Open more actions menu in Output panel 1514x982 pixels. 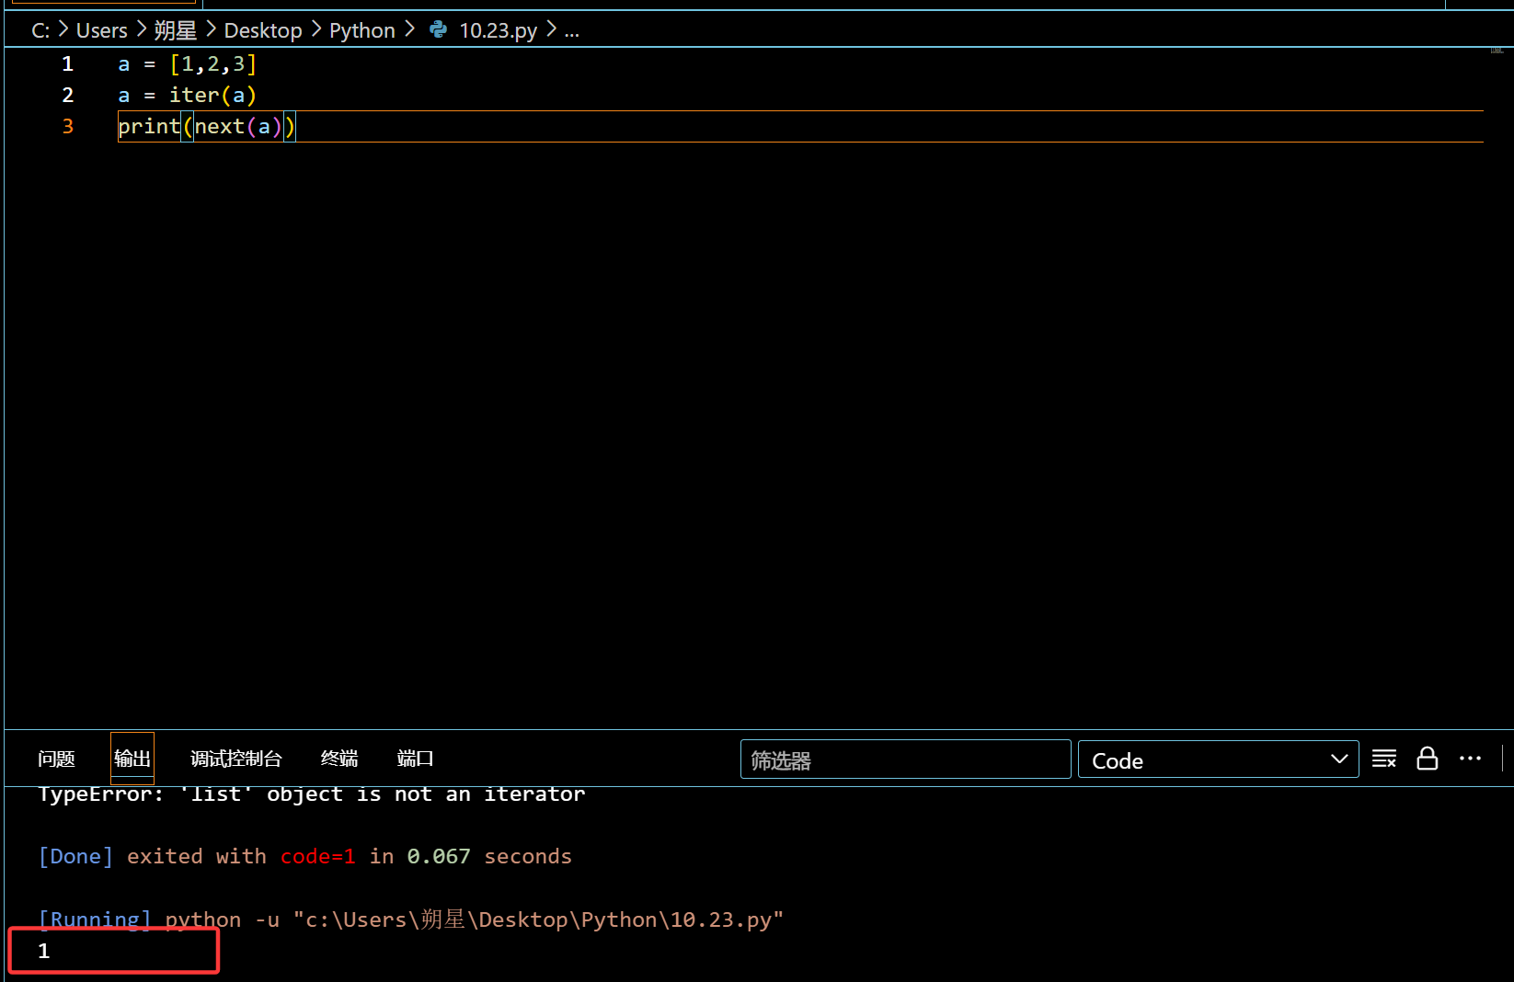point(1470,759)
